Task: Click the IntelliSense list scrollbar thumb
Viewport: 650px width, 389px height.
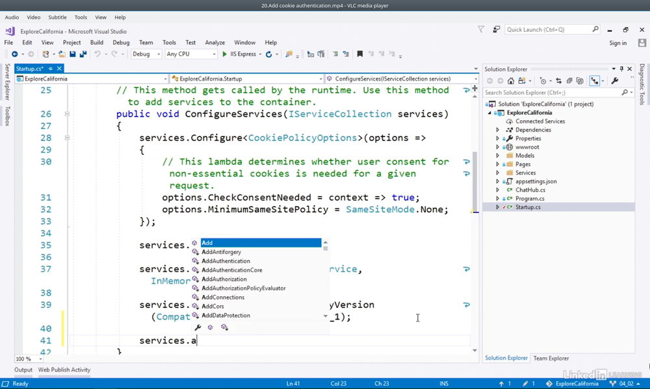Action: point(326,249)
